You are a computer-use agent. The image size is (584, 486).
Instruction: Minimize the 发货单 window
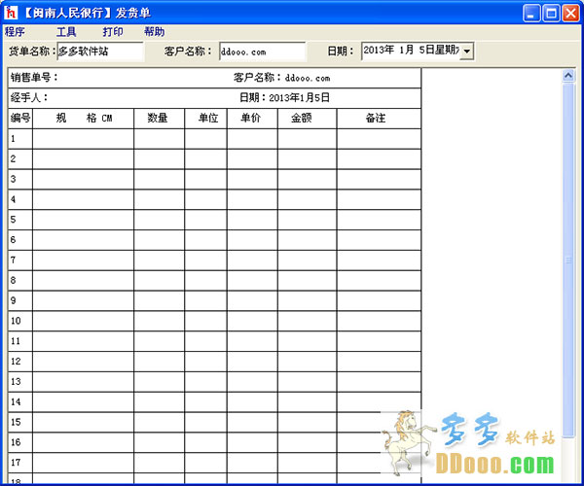pos(531,14)
